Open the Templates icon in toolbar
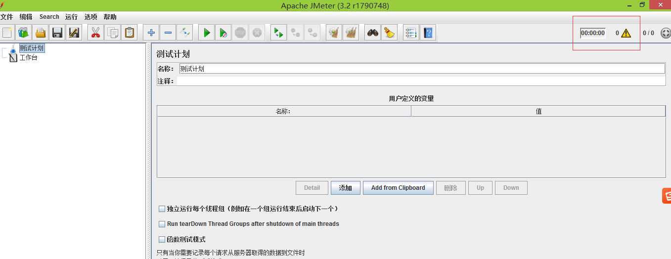Image resolution: width=671 pixels, height=259 pixels. point(24,33)
